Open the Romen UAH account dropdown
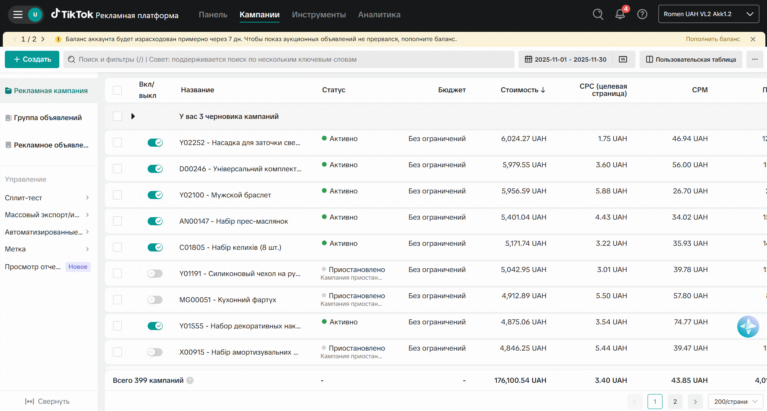Viewport: 767px width, 411px height. point(708,14)
